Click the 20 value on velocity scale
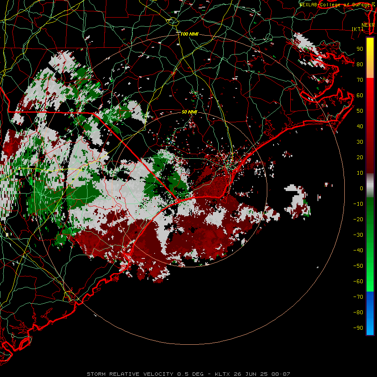The height and width of the screenshot is (377, 377). (360, 158)
